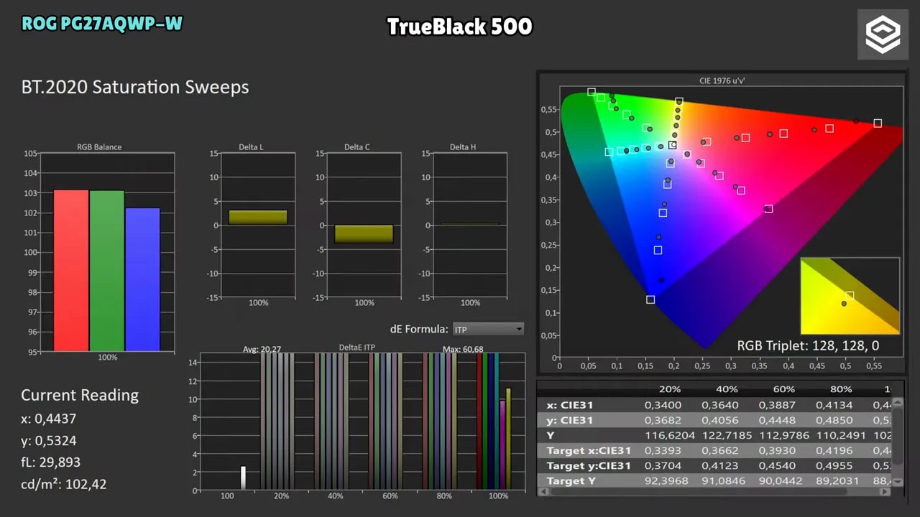Click the cell value 0,3662

719,451
